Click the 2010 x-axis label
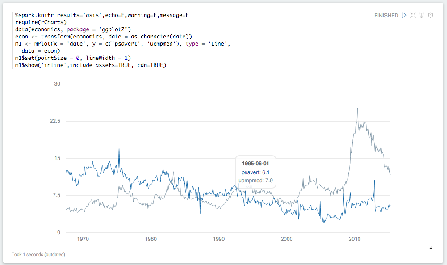Image resolution: width=447 pixels, height=265 pixels. click(355, 239)
